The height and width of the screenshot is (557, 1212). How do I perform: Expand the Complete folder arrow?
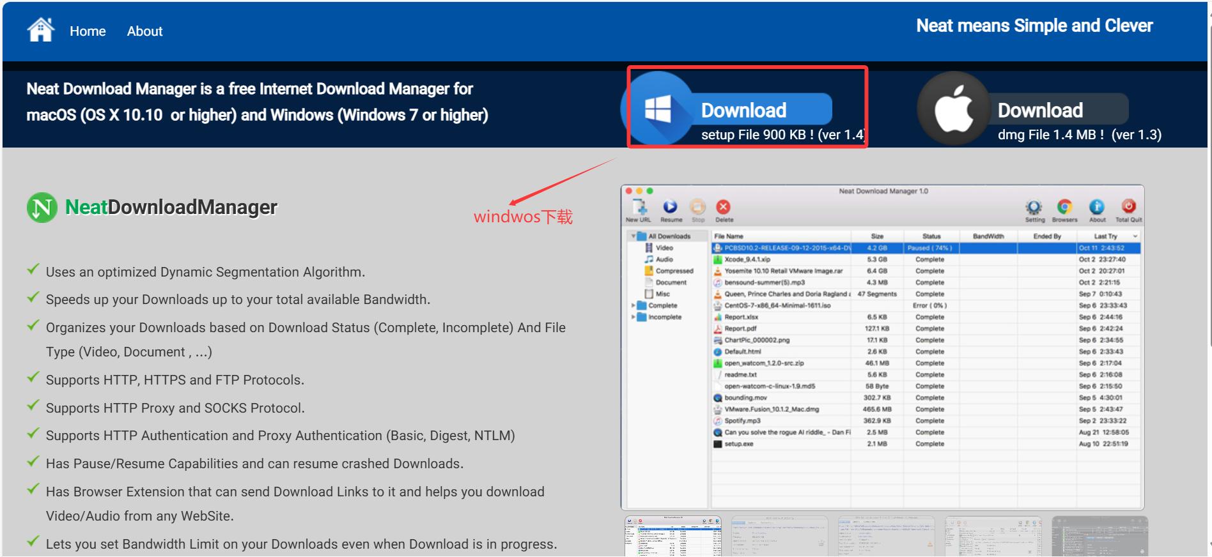(x=633, y=305)
